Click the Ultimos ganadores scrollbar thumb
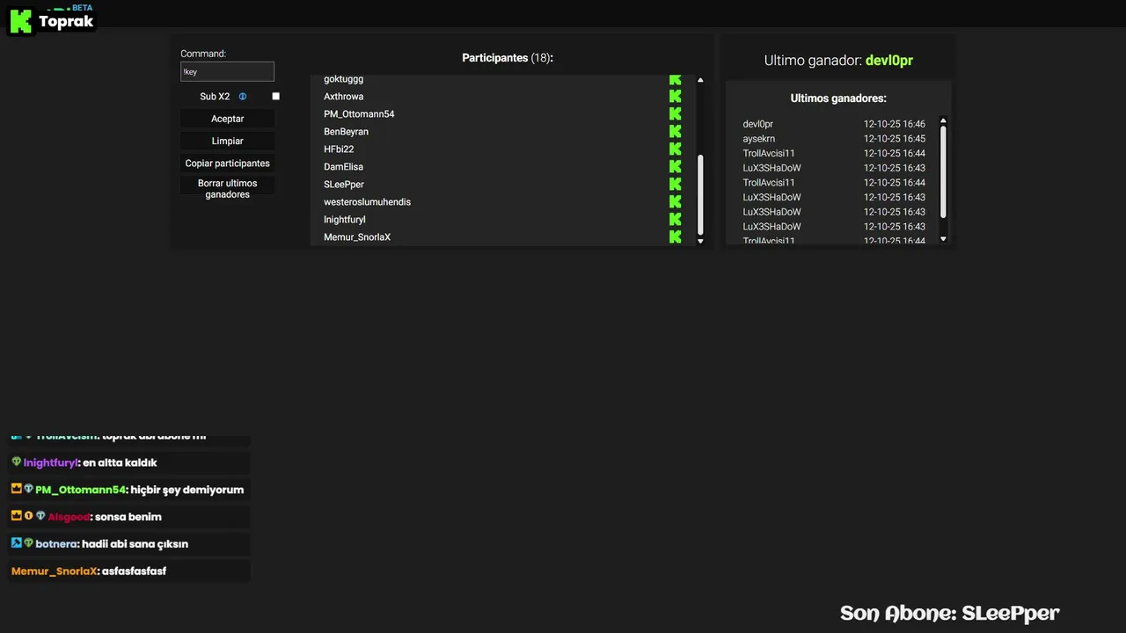The image size is (1126, 633). click(943, 171)
